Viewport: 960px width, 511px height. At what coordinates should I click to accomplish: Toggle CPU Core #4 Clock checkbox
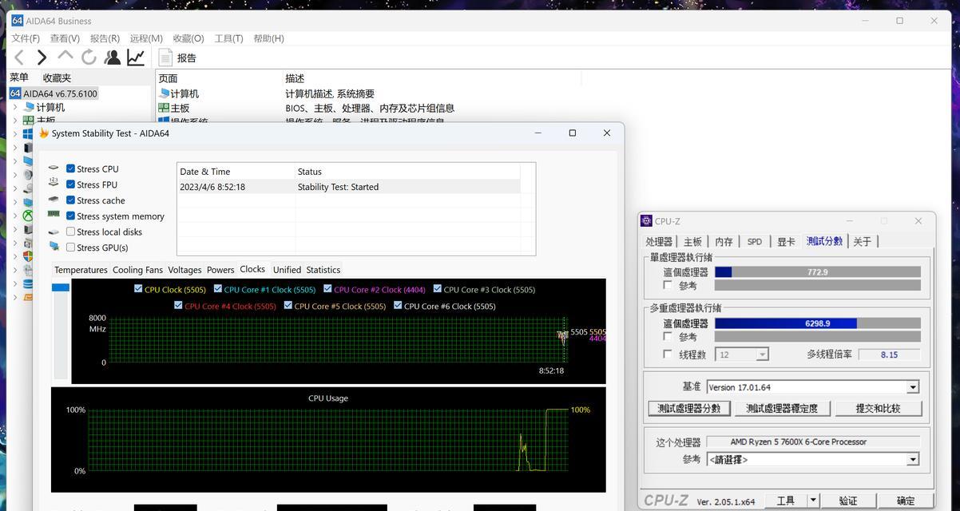pos(179,306)
